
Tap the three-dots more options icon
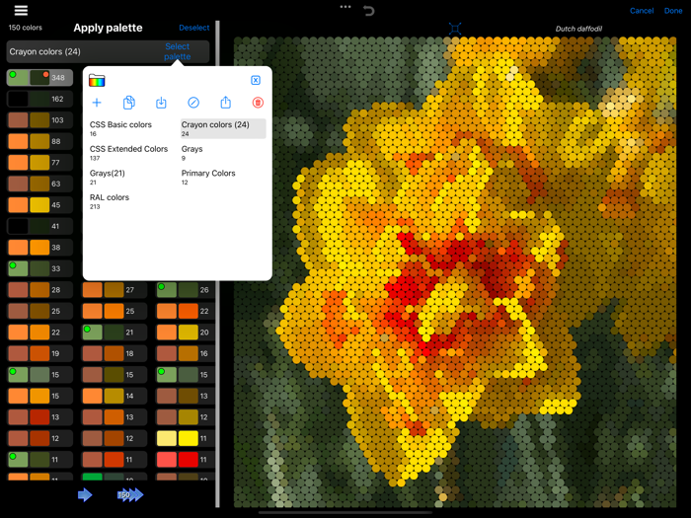345,7
